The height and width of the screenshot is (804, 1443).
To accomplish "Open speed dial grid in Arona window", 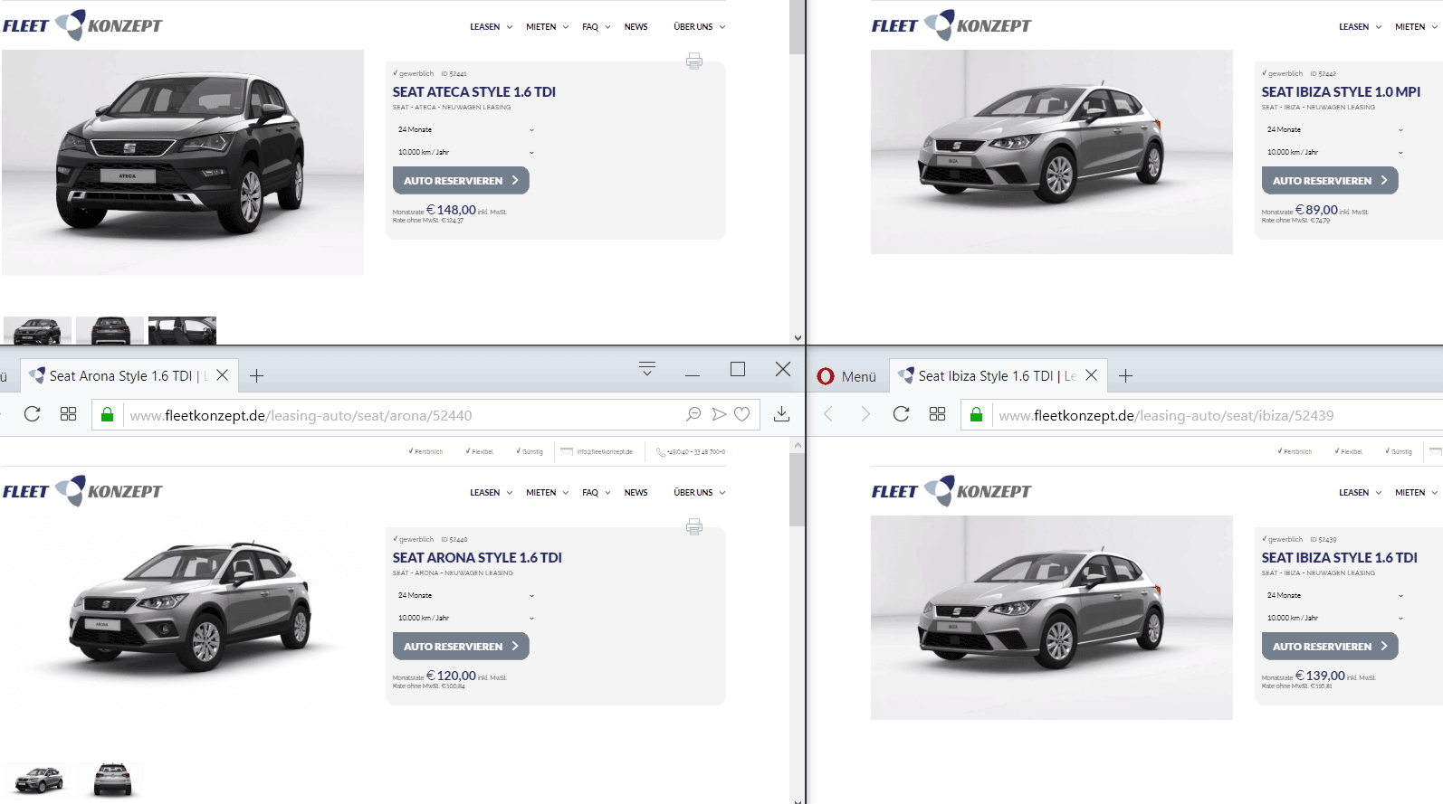I will [x=68, y=414].
